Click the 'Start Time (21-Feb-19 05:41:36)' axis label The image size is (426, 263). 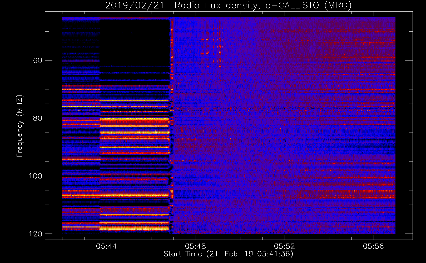(228, 254)
